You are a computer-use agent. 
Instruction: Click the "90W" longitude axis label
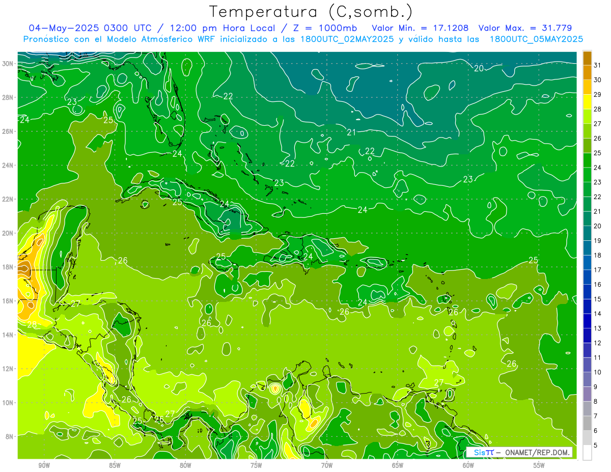[x=44, y=465]
